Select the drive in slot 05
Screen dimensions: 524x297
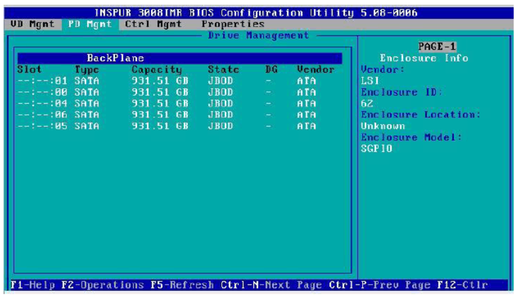(166, 126)
